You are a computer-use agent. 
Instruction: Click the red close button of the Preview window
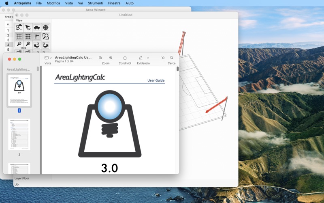9,59
